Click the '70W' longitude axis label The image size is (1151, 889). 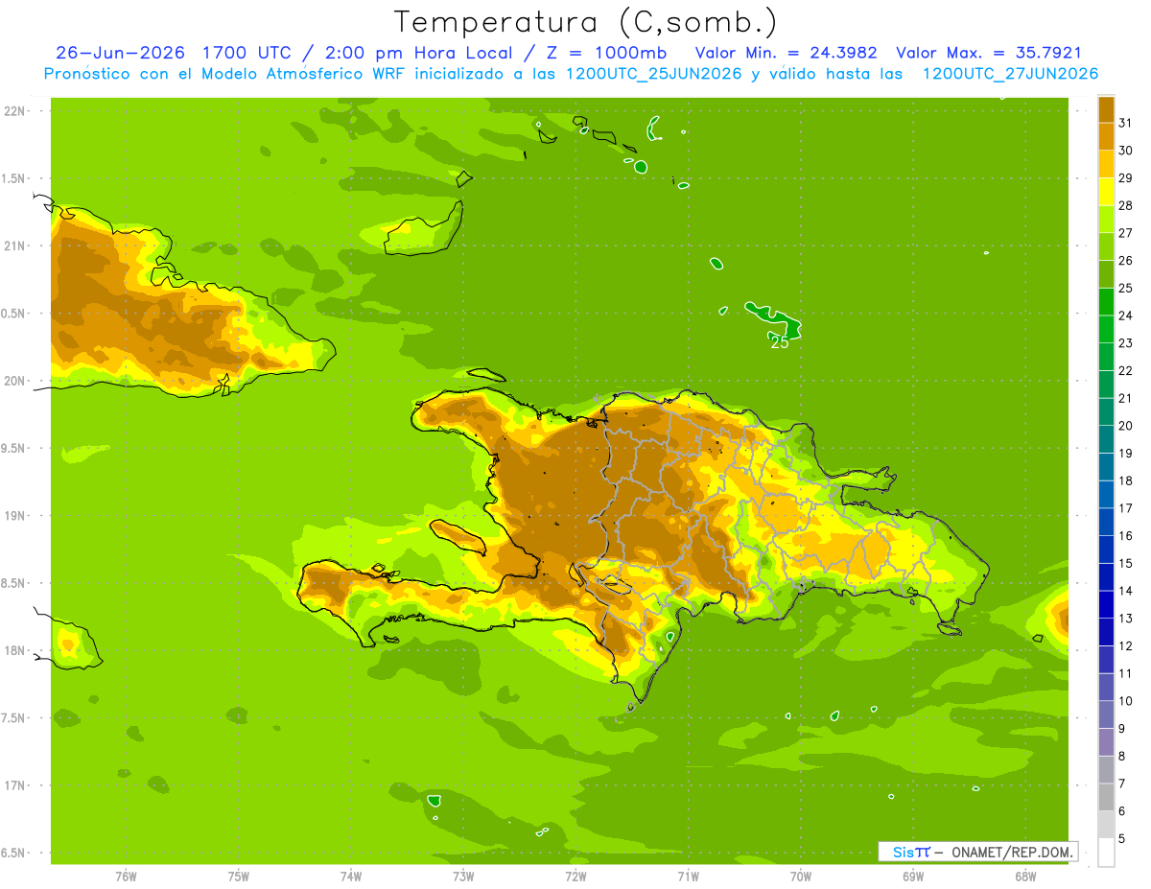[x=801, y=876]
